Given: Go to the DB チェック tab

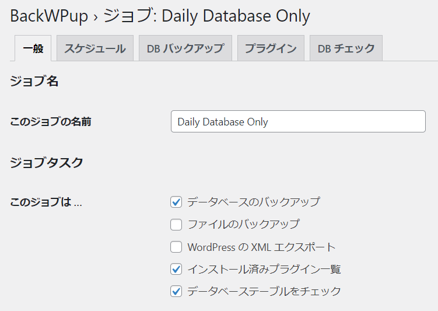Looking at the screenshot, I should tap(346, 48).
